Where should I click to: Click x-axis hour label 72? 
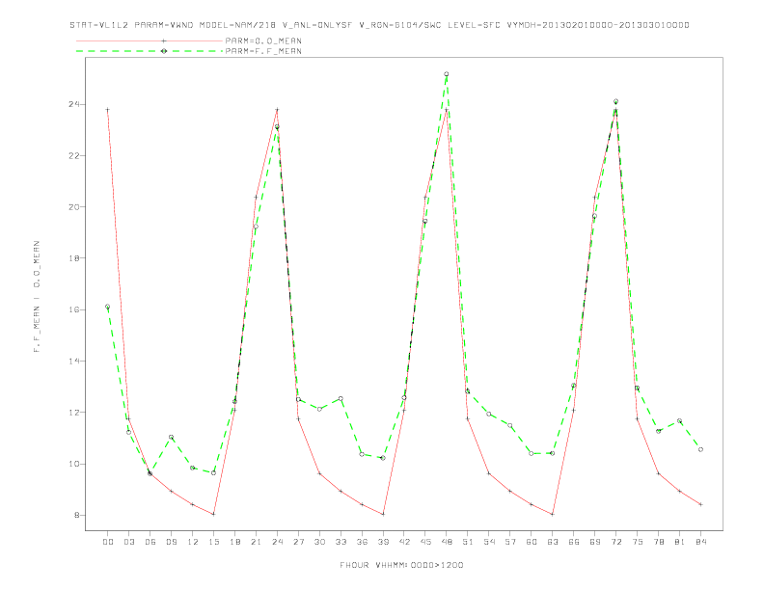coord(615,542)
